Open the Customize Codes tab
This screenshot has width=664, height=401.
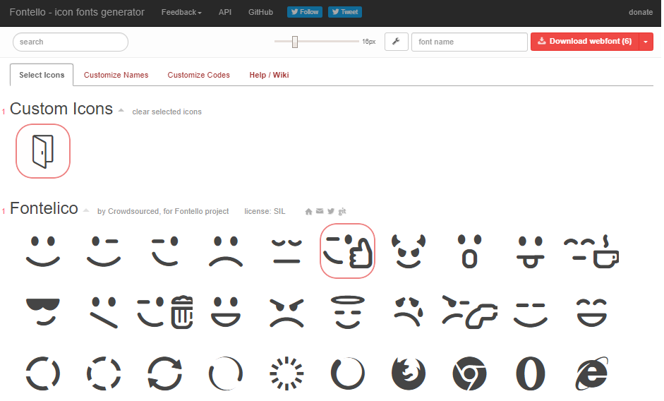coord(198,75)
